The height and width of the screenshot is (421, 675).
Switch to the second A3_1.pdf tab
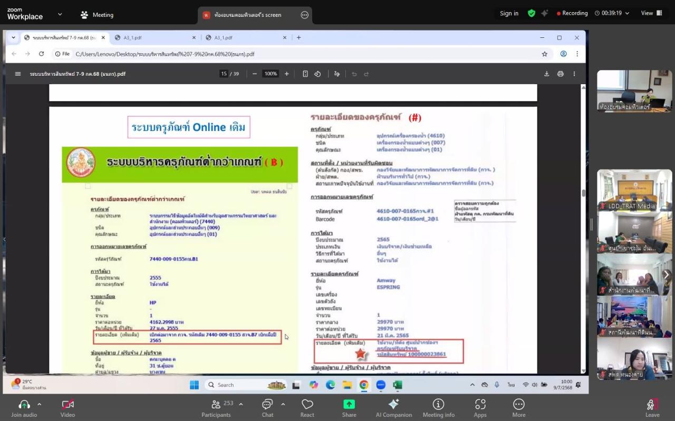click(246, 37)
